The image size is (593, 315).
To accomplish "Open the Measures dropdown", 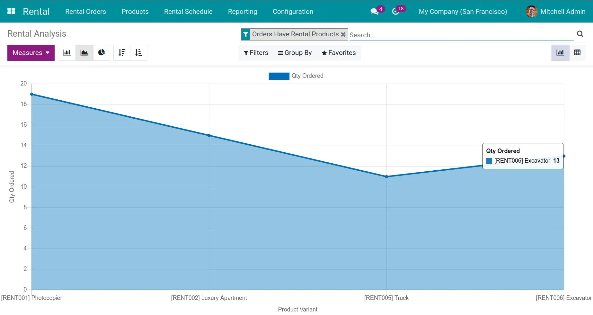I will pyautogui.click(x=31, y=53).
